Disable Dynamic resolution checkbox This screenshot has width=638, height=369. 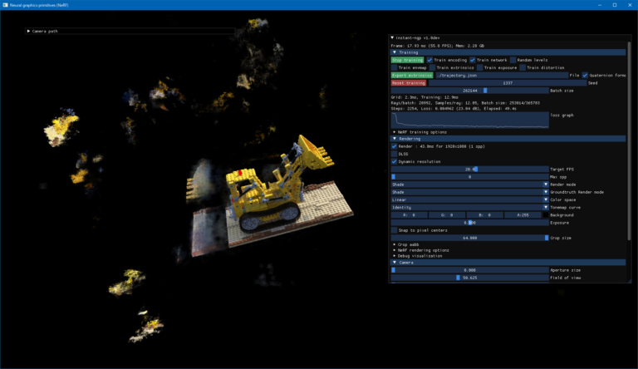394,162
